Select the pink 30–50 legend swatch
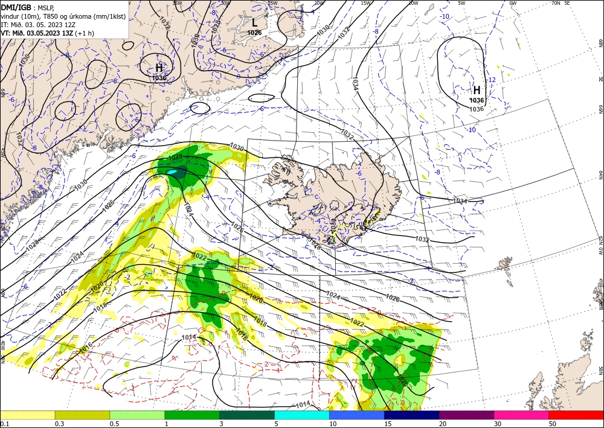Viewport: 604px width, 428px height. click(522, 415)
